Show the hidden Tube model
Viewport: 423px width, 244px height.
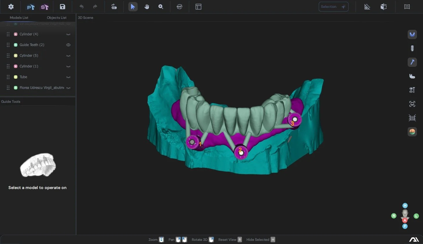tap(68, 77)
